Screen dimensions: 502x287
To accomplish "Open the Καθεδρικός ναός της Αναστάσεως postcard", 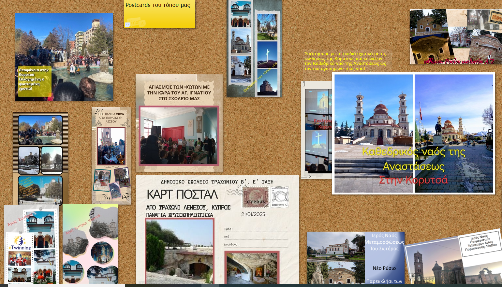I will [413, 133].
